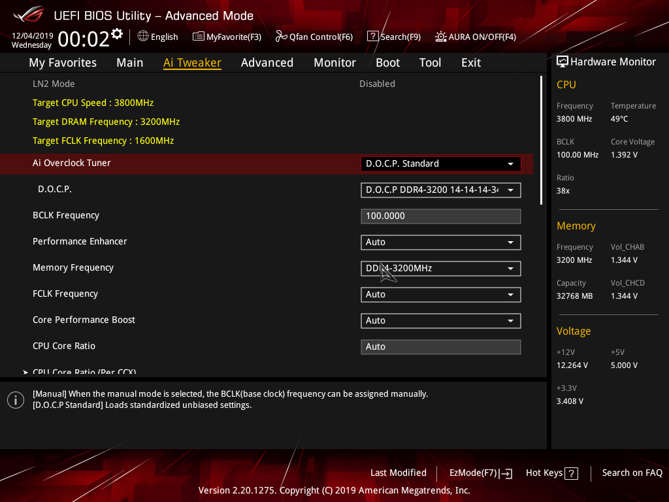
Task: Click Core Performance Boost label
Action: pos(84,320)
